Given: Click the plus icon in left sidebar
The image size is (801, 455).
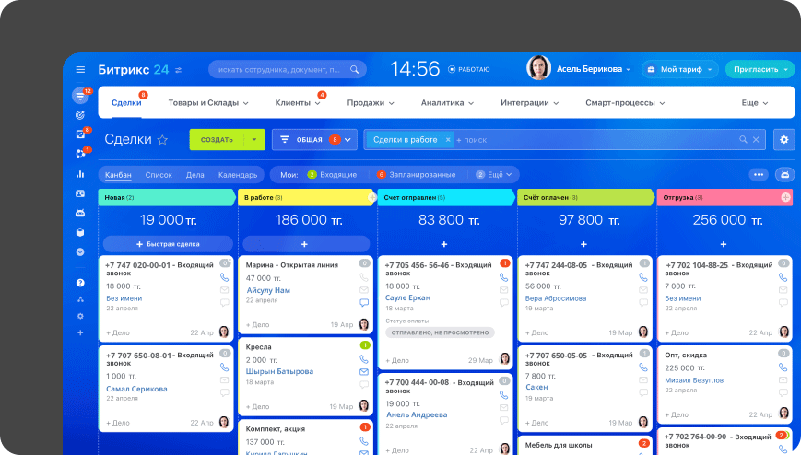Looking at the screenshot, I should pyautogui.click(x=80, y=332).
